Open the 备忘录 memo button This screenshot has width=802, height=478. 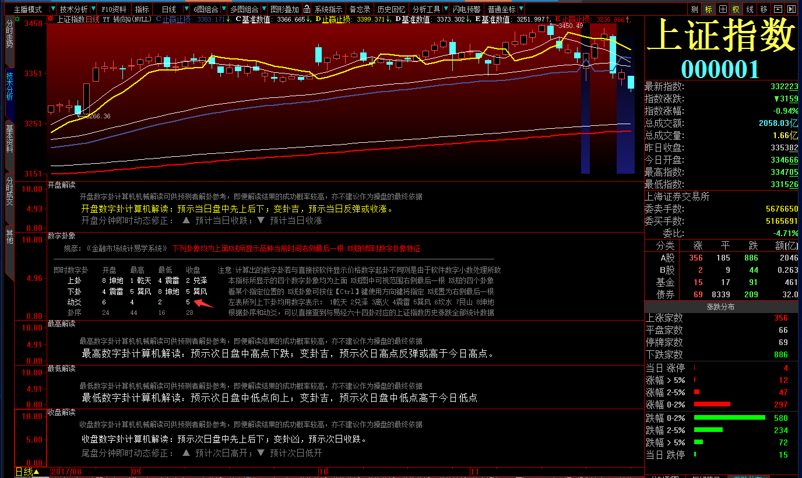[x=360, y=9]
